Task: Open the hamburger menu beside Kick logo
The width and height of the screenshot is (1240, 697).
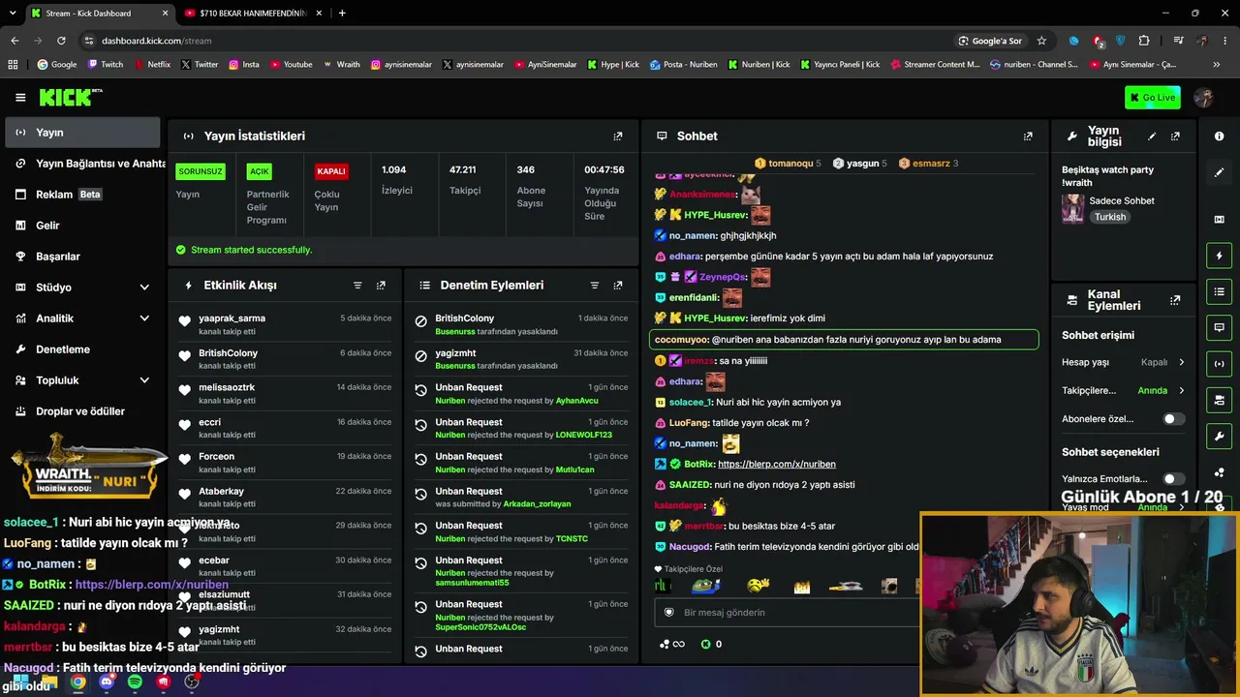Action: coord(20,97)
